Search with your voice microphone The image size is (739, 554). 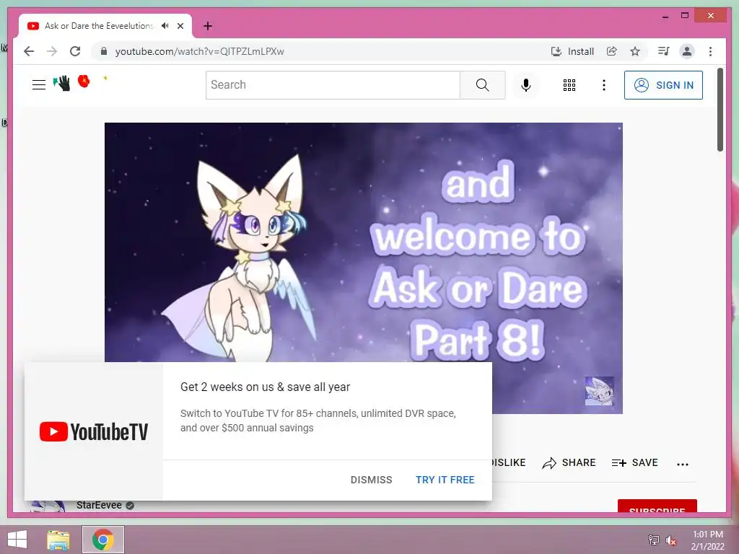[526, 85]
